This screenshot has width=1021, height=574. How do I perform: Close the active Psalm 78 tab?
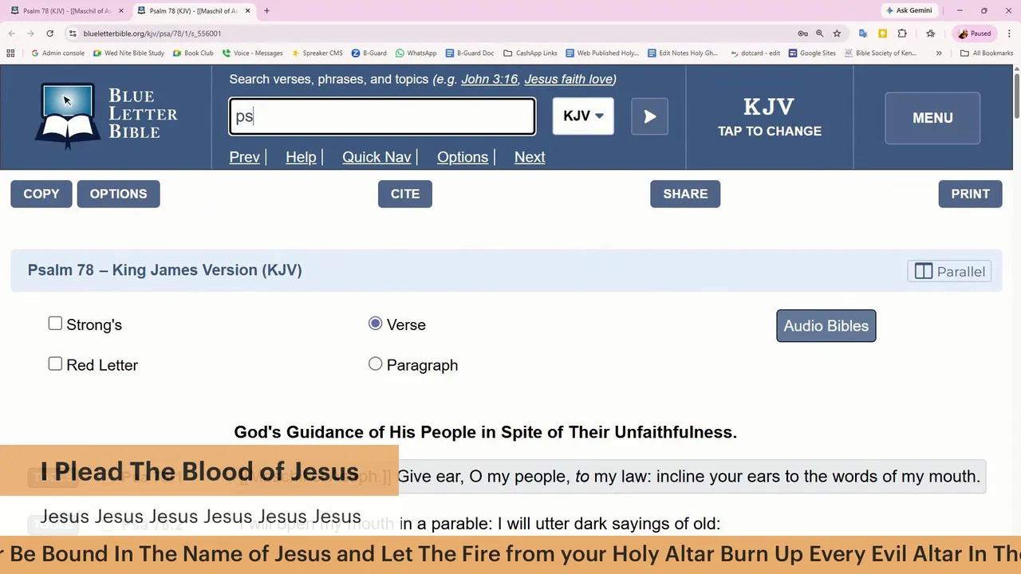tap(247, 11)
